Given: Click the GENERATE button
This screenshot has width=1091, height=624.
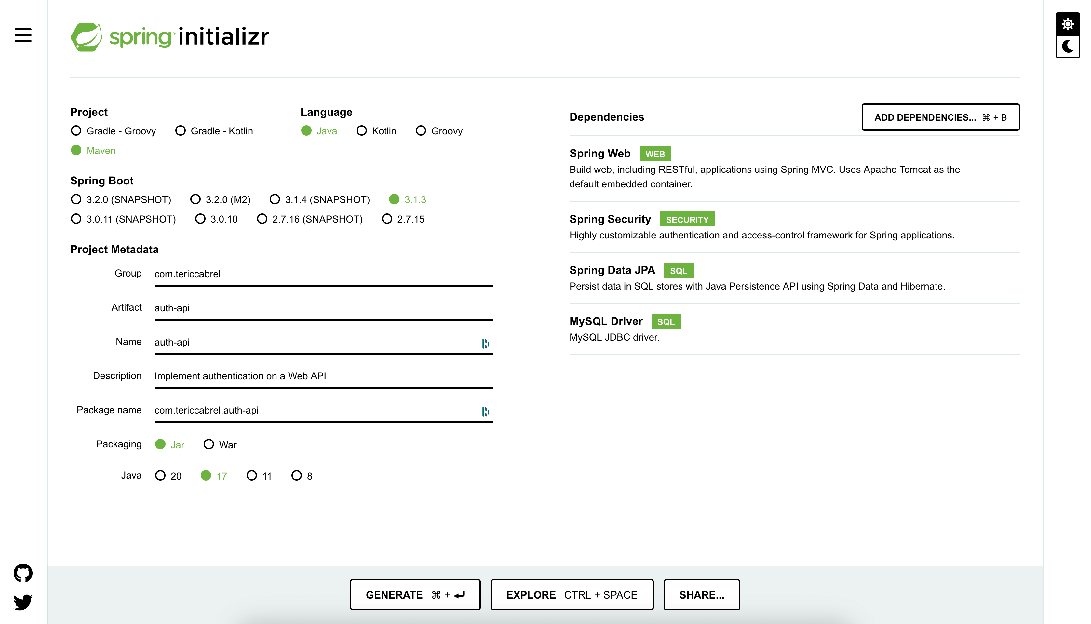Looking at the screenshot, I should pyautogui.click(x=415, y=594).
